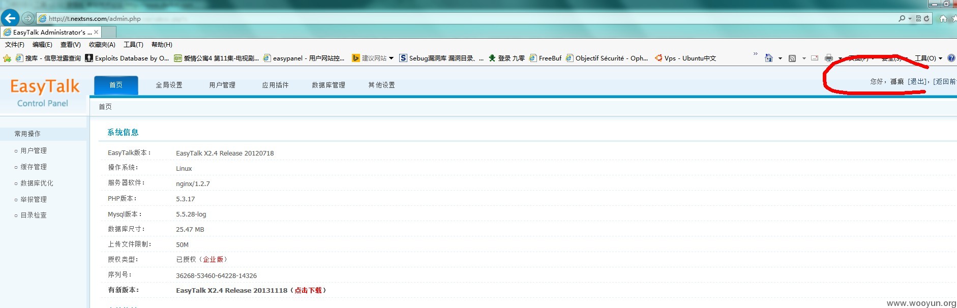The width and height of the screenshot is (957, 308).
Task: Switch to the 其他设置 navigation tab
Action: tap(381, 85)
